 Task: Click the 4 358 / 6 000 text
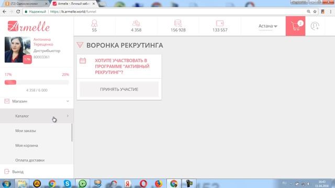(37, 90)
